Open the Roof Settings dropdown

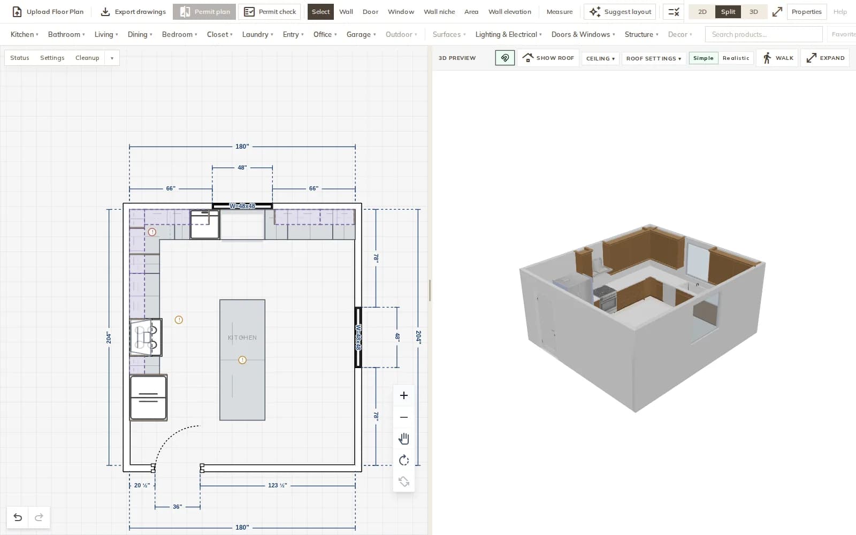(x=654, y=58)
